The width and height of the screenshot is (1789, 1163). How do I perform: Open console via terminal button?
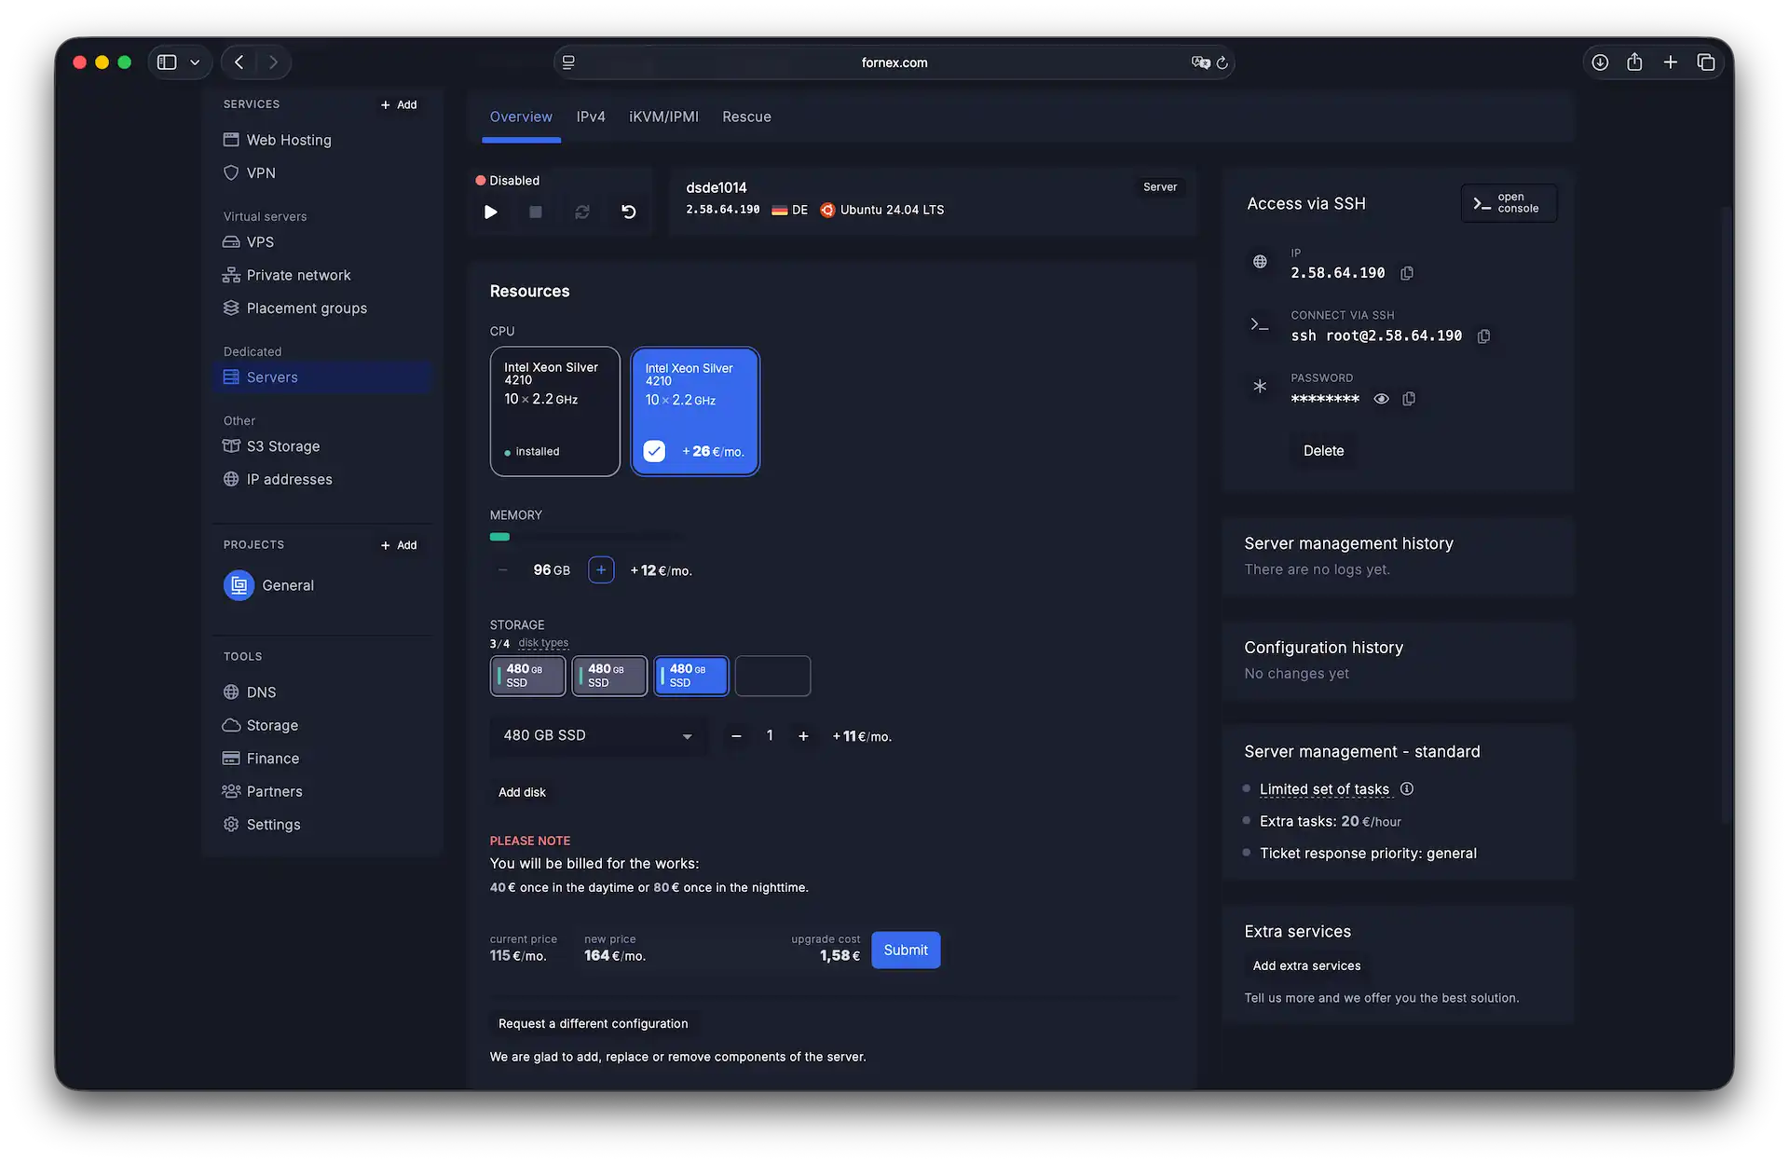coord(1509,203)
